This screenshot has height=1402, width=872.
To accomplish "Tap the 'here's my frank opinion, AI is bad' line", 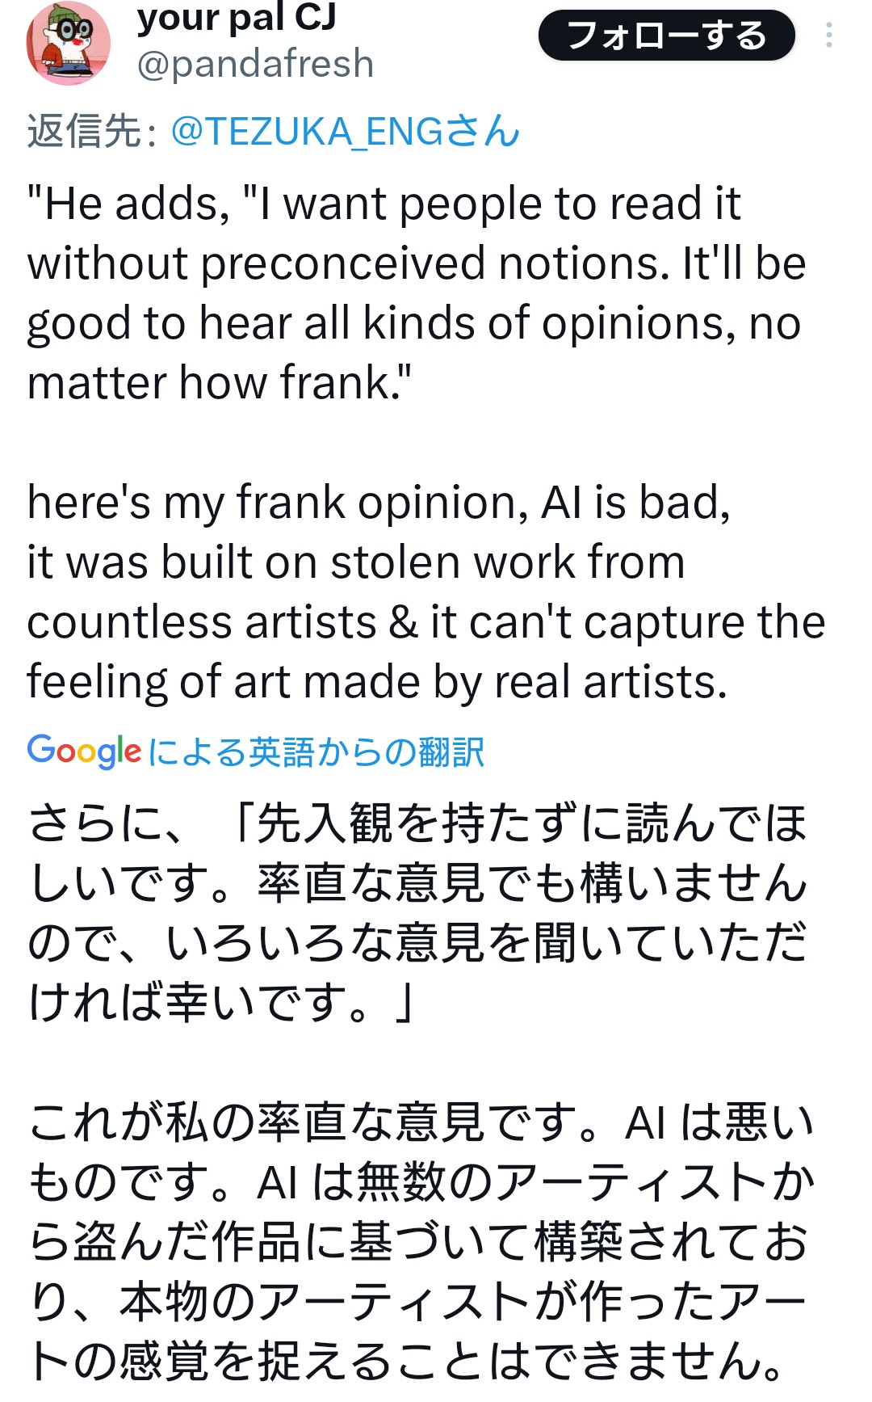I will point(378,502).
